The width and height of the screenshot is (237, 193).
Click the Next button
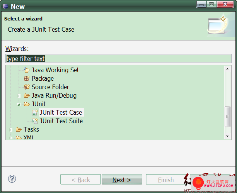(122, 179)
